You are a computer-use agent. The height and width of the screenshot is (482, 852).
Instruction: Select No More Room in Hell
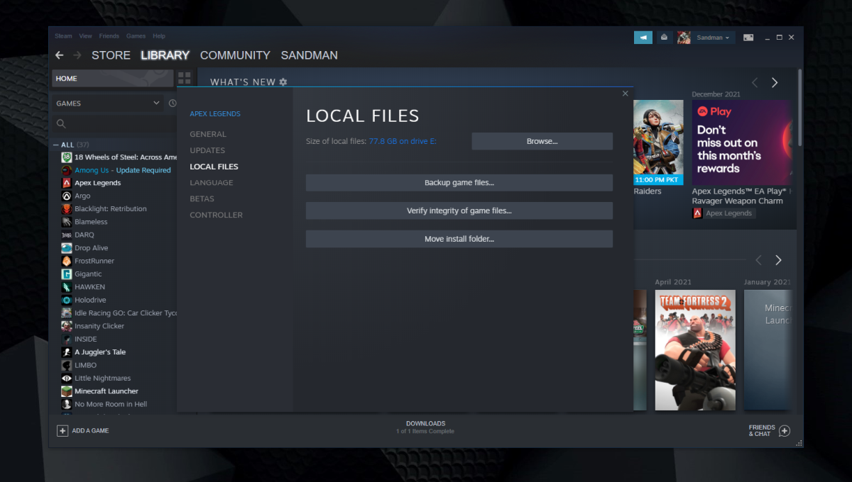(x=111, y=404)
